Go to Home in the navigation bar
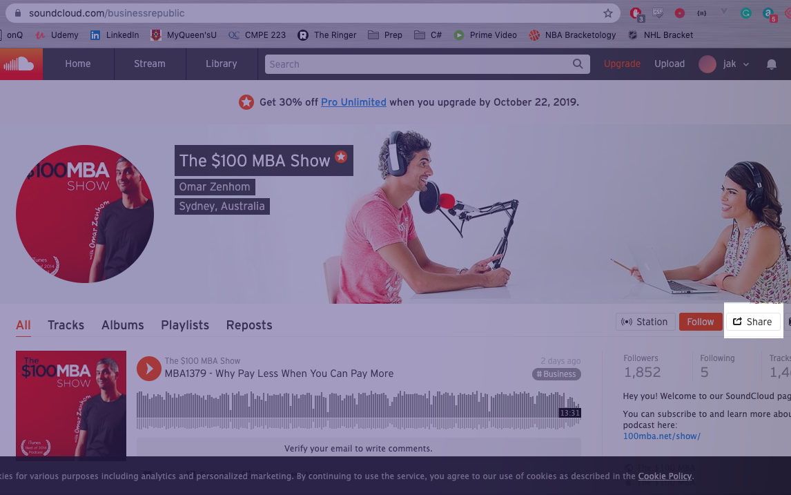This screenshot has height=495, width=791. (x=78, y=64)
